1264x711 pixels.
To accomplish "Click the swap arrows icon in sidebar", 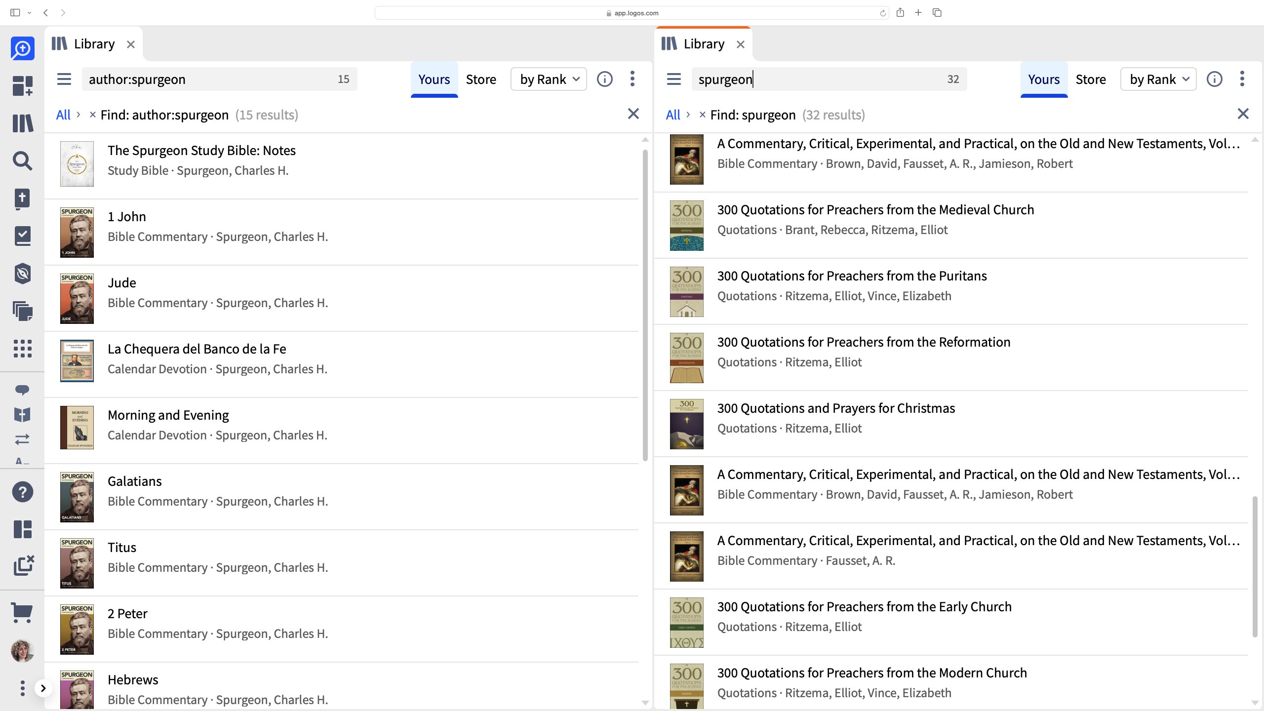I will point(22,439).
